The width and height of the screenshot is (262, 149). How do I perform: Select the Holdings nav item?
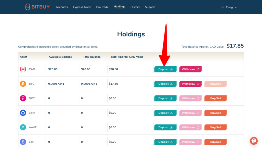119,7
